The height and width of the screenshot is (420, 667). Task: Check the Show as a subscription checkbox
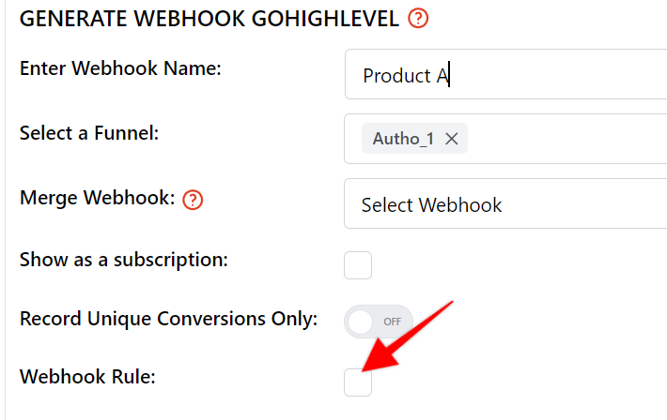coord(358,265)
